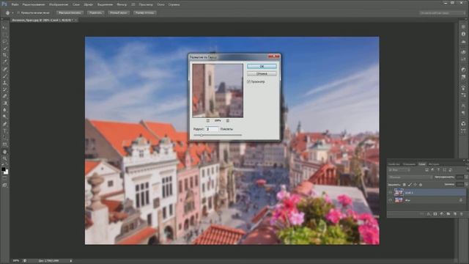Create new group folder icon in Layers
469x264 pixels.
448,214
